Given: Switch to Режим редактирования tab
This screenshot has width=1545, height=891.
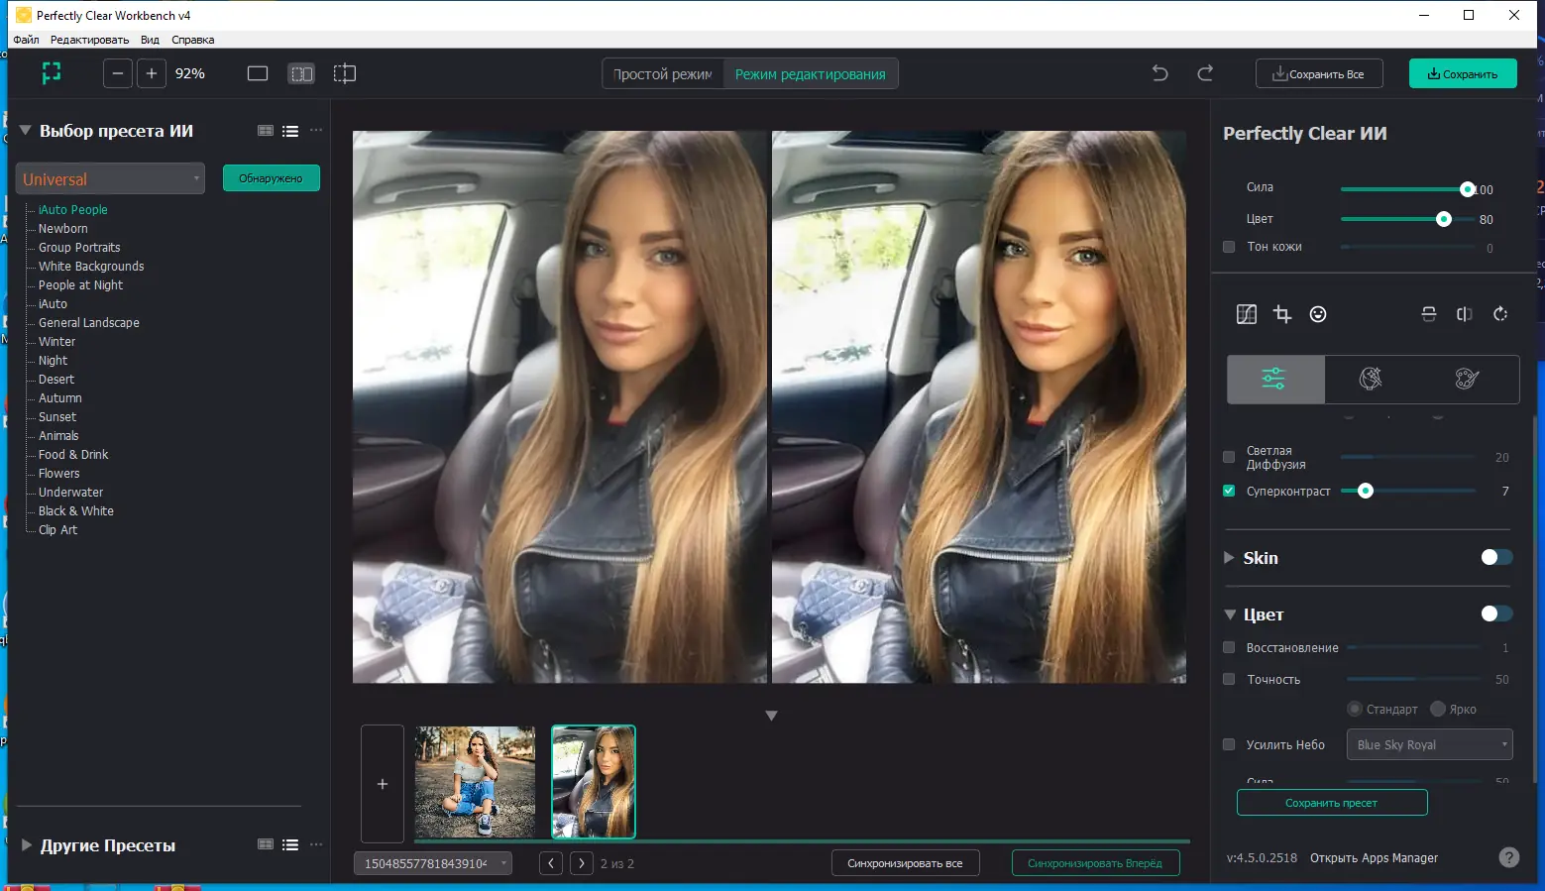Looking at the screenshot, I should point(811,74).
